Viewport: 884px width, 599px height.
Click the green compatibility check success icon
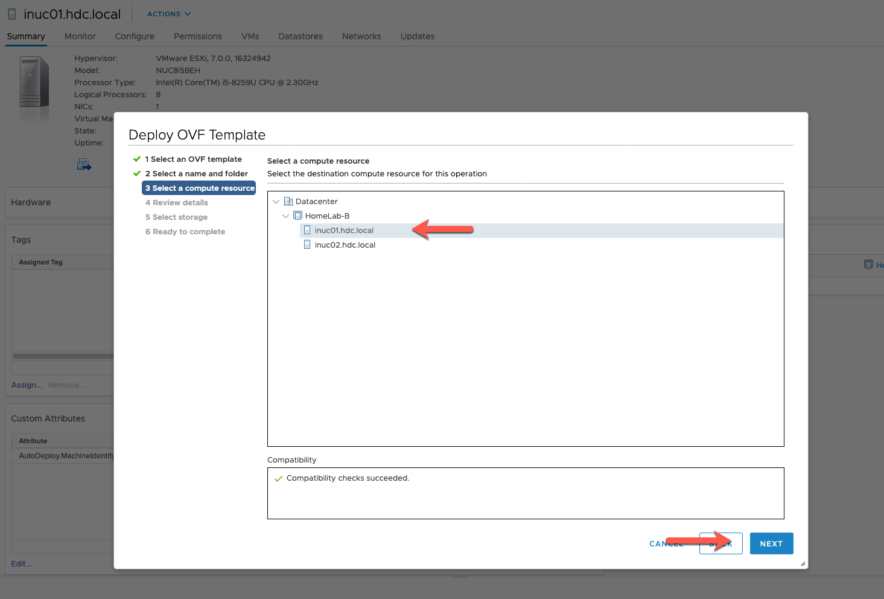coord(278,478)
